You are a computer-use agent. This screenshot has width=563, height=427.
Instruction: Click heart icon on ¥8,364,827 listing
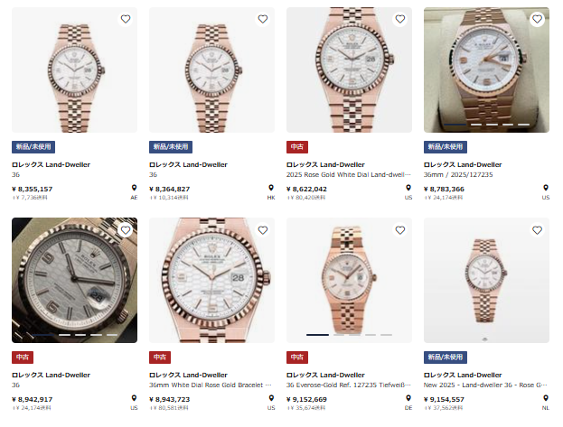pos(262,19)
